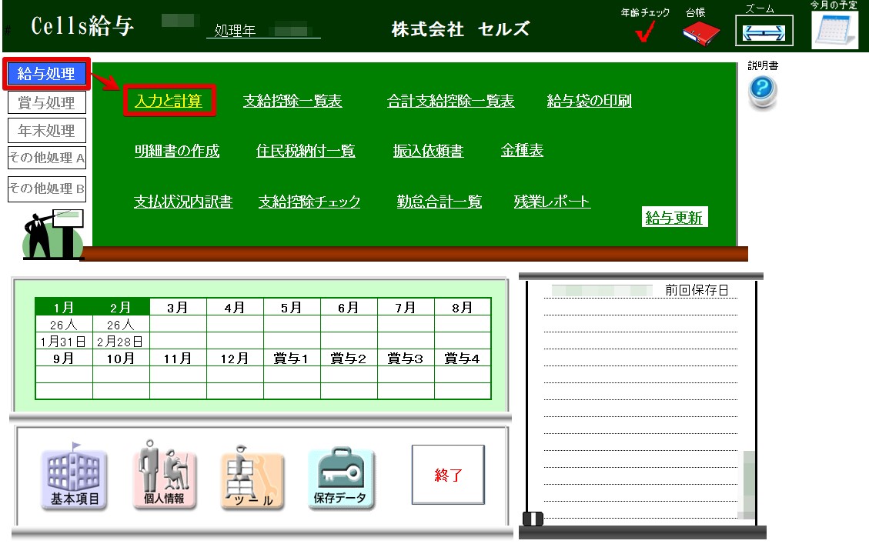Open the 保存データ briefcase icon
The height and width of the screenshot is (544, 869).
pos(340,479)
